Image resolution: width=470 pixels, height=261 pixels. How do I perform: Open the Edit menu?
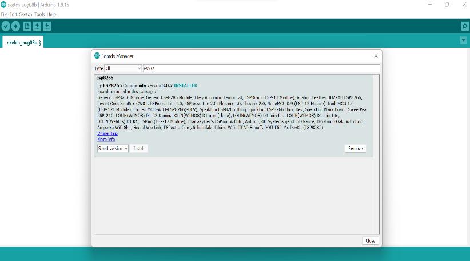(x=13, y=14)
